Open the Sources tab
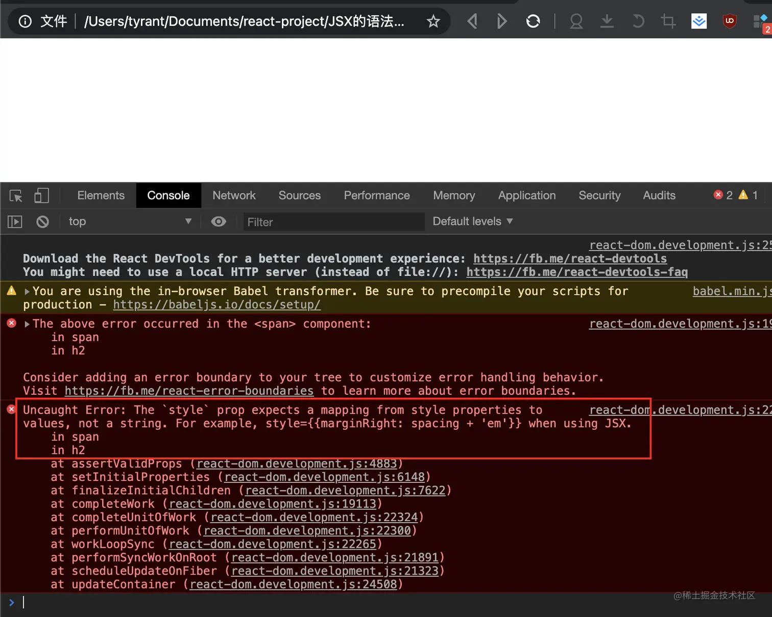 300,196
